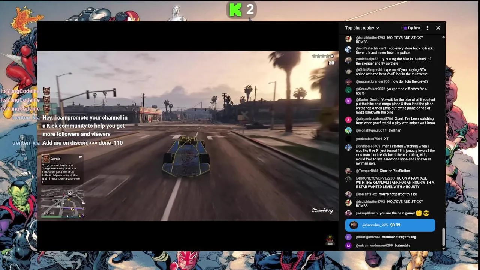The width and height of the screenshot is (480, 270).
Task: Click @magneticranger906's avatar
Action: click(x=348, y=82)
